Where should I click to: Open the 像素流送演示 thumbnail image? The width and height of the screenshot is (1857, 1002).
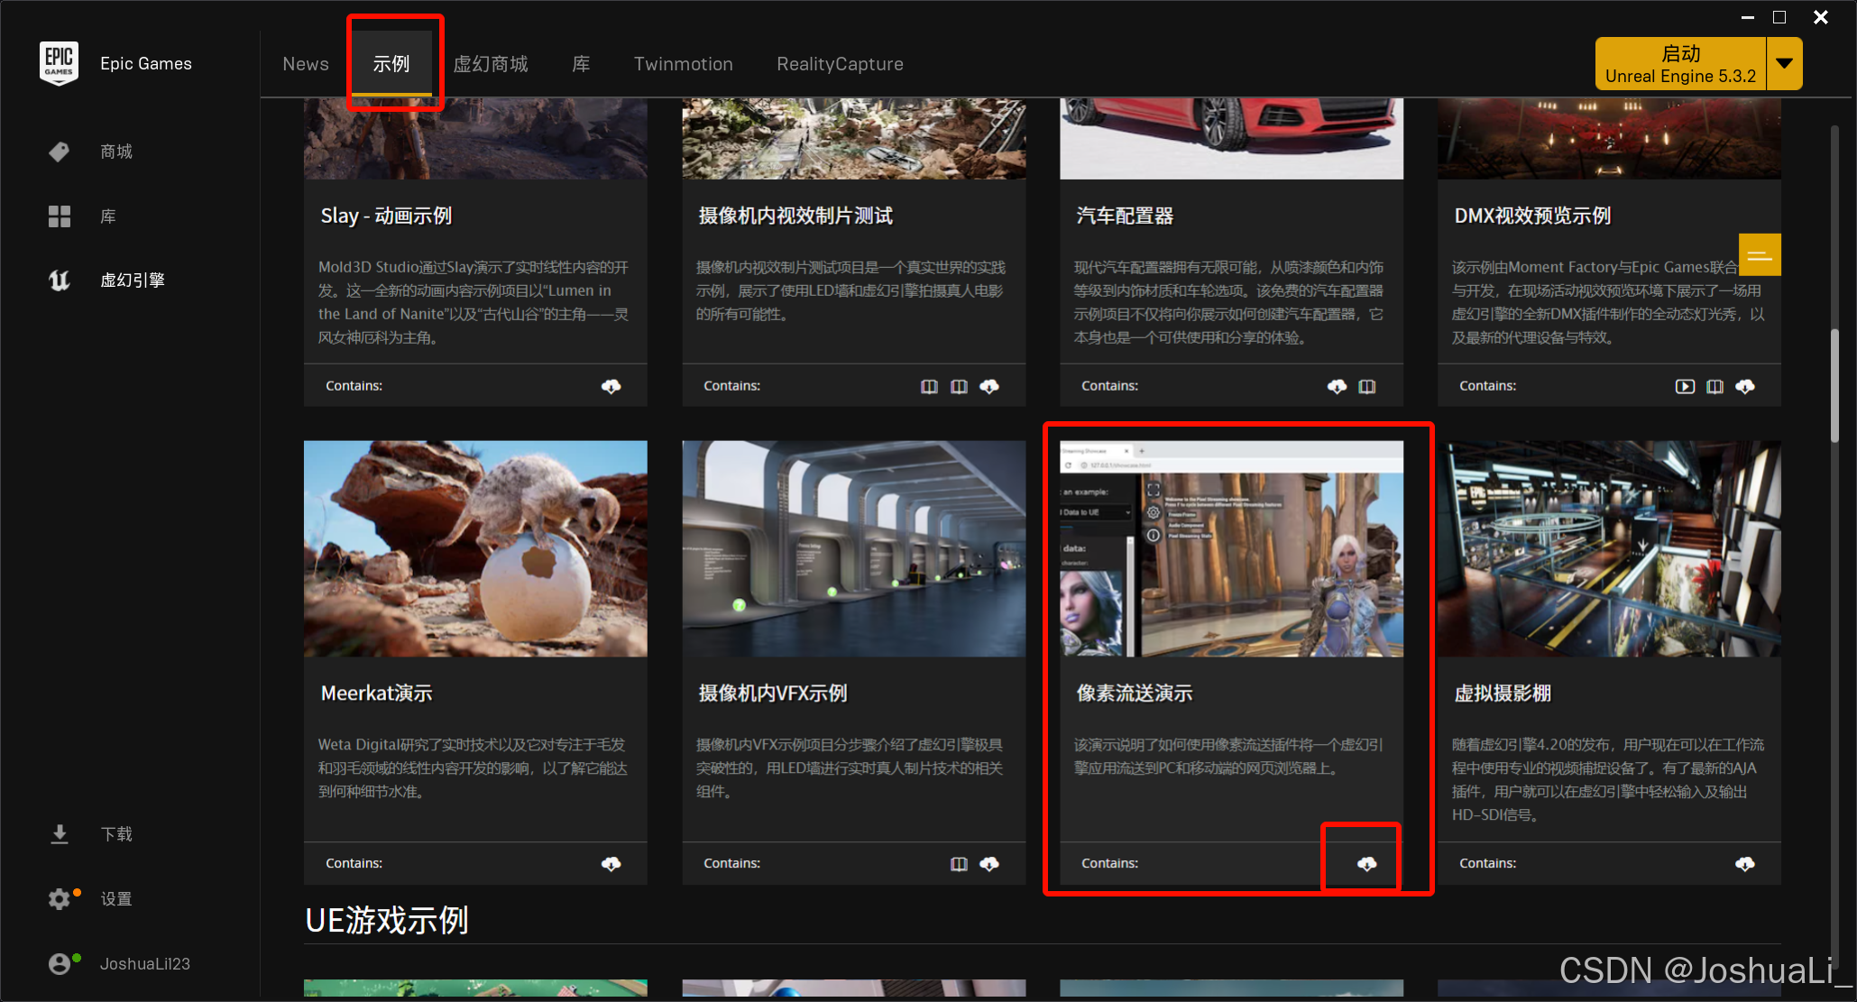point(1231,548)
